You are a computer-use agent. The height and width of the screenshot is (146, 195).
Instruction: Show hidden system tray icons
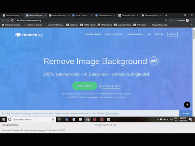pyautogui.click(x=157, y=119)
